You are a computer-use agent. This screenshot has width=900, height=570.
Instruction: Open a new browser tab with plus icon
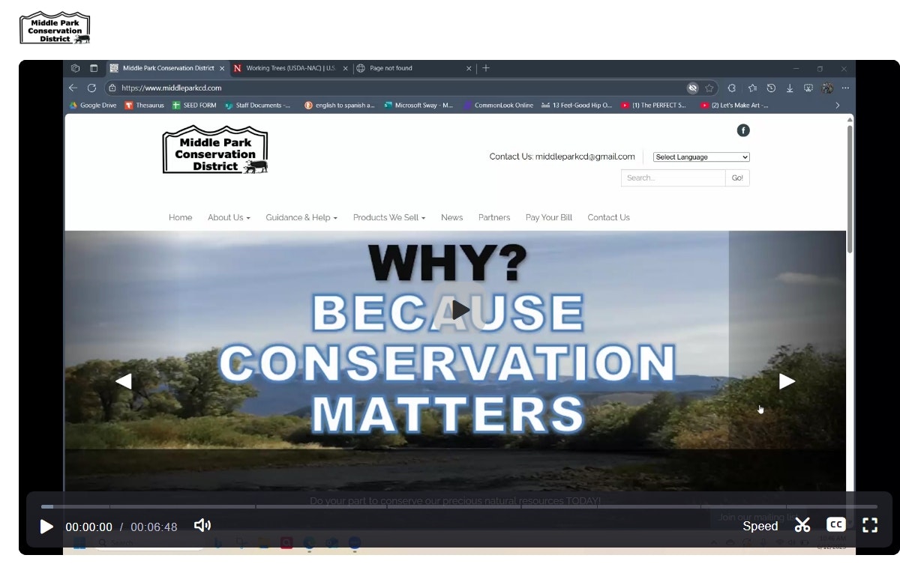[486, 68]
